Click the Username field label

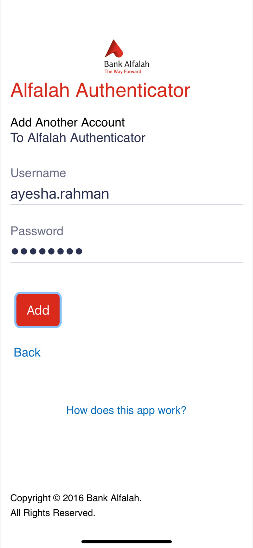pyautogui.click(x=38, y=173)
